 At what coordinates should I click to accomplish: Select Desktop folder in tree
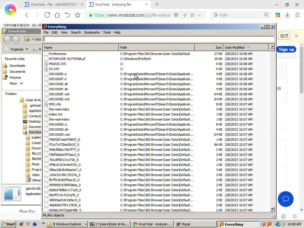click(x=34, y=121)
